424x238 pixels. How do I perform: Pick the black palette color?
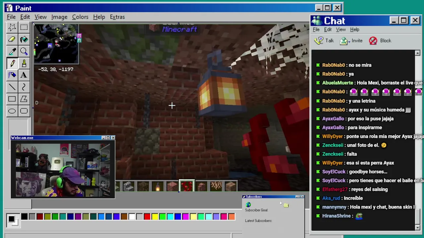(x=25, y=217)
